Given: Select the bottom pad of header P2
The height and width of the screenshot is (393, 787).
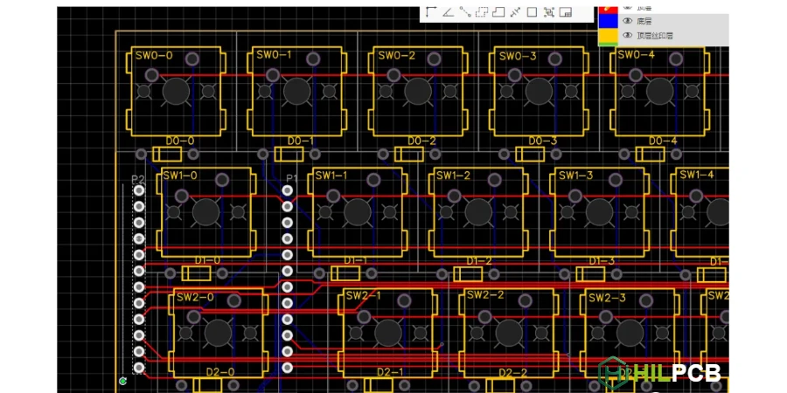Looking at the screenshot, I should tap(139, 368).
